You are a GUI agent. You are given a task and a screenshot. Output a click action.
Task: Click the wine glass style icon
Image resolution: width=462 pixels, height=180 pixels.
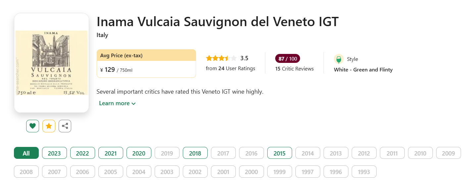[338, 59]
